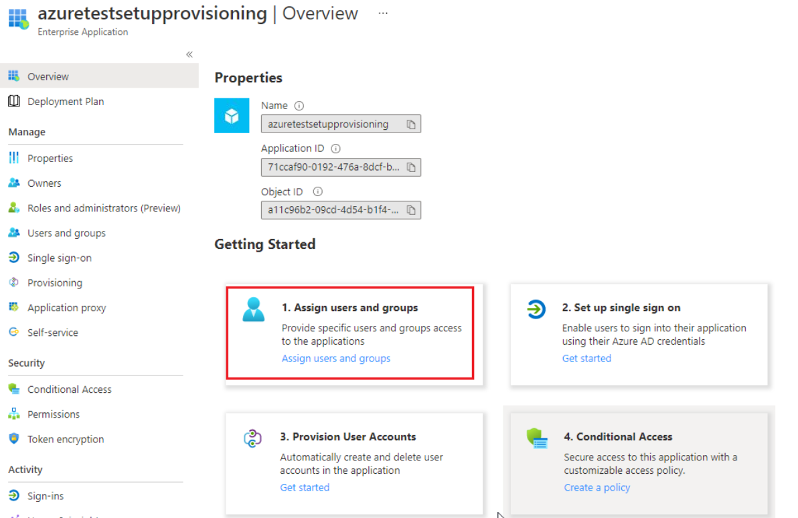Click the Overview grid icon in sidebar
This screenshot has height=518, width=798.
tap(14, 76)
